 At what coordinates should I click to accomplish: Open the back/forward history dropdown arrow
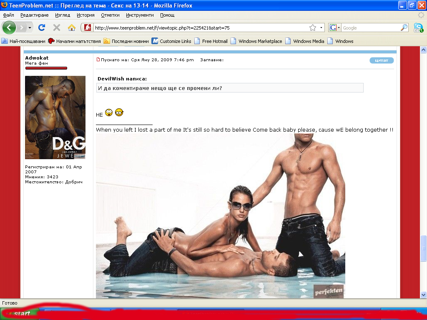(x=30, y=28)
